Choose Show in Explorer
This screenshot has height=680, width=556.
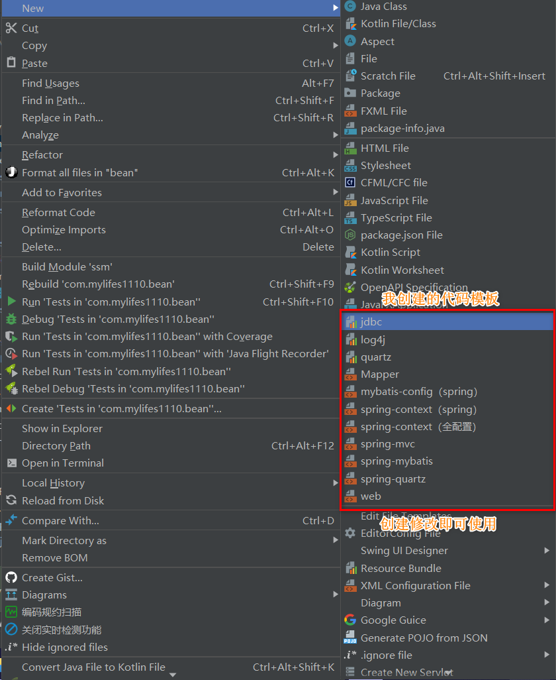pos(171,428)
